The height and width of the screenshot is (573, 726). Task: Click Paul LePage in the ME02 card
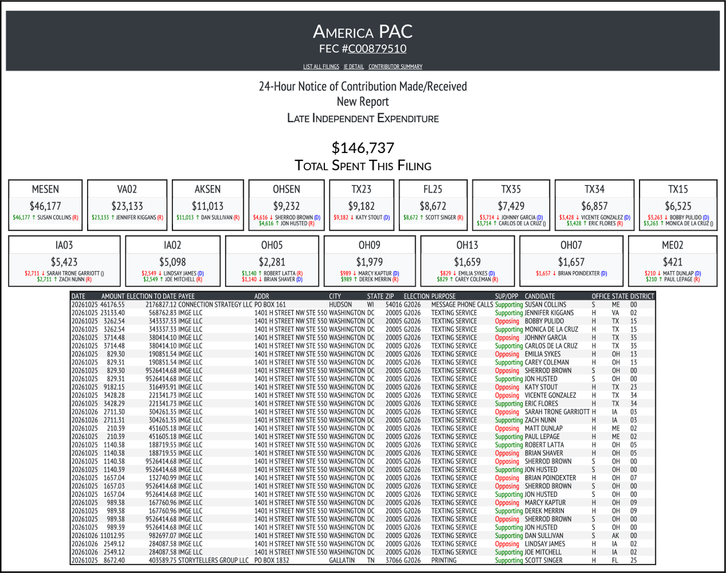[677, 279]
